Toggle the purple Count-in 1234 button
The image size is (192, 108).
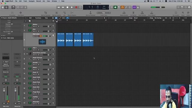click(134, 7)
